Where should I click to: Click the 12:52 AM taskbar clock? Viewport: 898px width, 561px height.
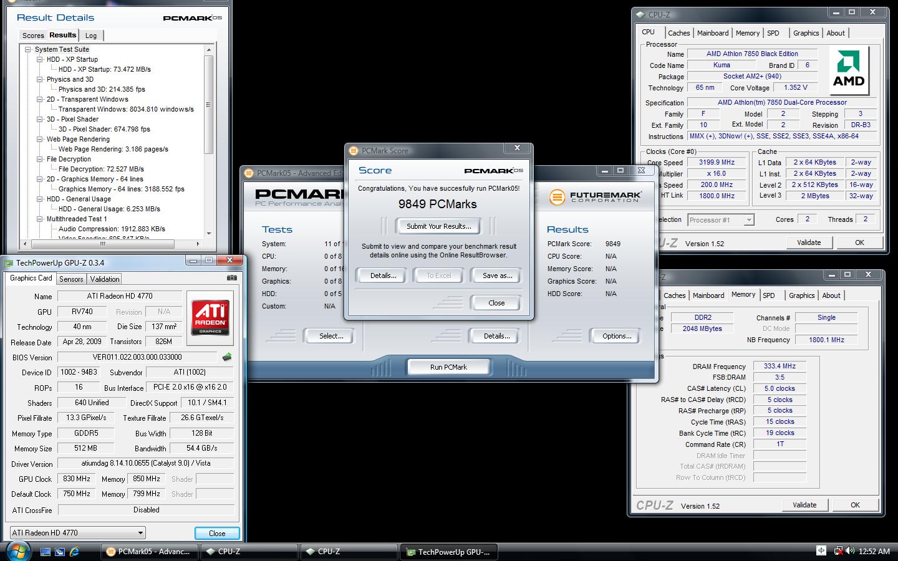point(874,551)
